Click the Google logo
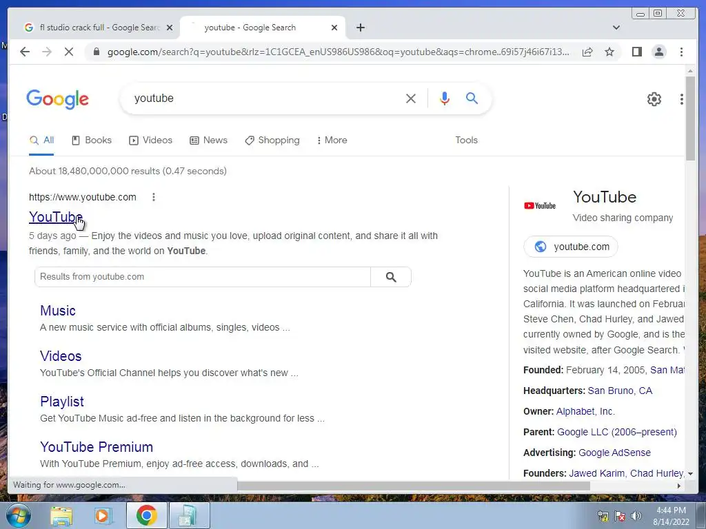706x529 pixels. click(x=58, y=99)
